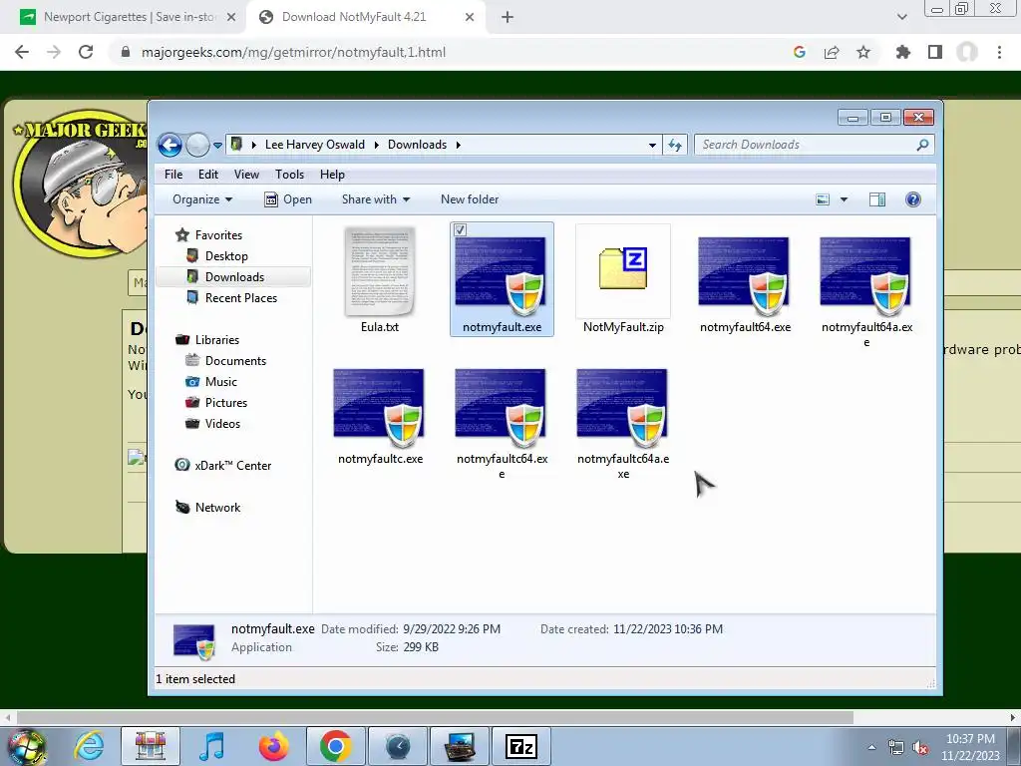
Task: Toggle the preview pane icon
Action: coord(877,199)
